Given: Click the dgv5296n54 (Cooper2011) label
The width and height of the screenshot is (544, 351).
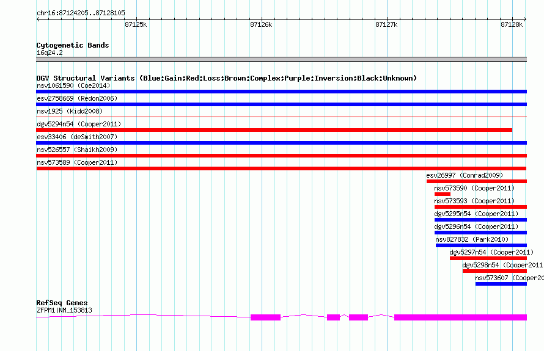Looking at the screenshot, I should point(476,226).
